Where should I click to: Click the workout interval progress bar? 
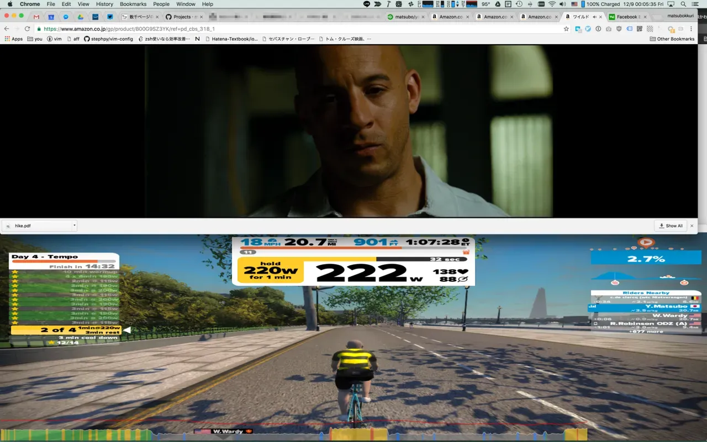(x=353, y=259)
